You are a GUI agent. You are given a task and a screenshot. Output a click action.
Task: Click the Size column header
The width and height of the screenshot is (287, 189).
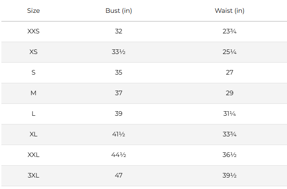pos(33,11)
